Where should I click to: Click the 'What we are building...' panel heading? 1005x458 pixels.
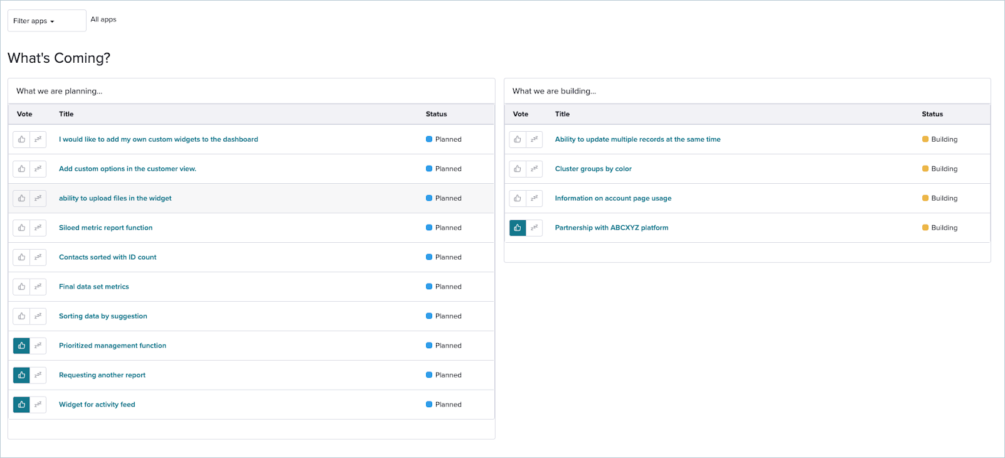point(555,91)
